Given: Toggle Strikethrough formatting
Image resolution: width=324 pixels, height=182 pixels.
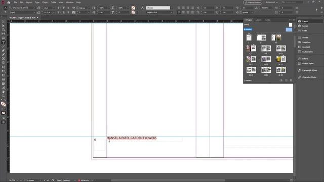Looking at the screenshot, I should click(x=68, y=12).
